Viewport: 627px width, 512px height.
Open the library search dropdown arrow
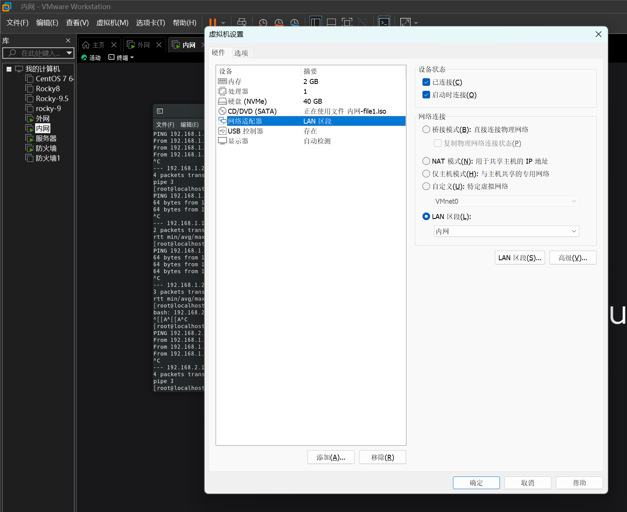[x=69, y=53]
